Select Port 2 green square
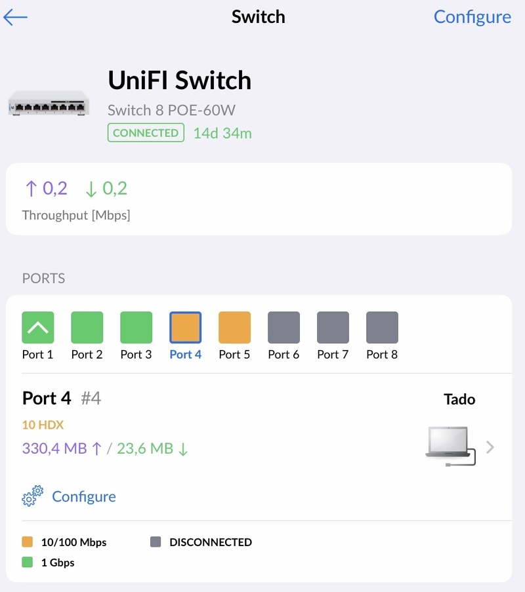Screen dimensions: 525x592 point(87,327)
